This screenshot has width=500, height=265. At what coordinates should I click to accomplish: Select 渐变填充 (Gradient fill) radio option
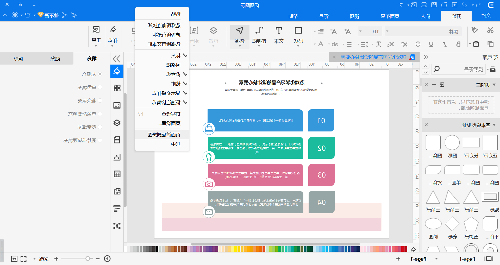tap(100, 100)
